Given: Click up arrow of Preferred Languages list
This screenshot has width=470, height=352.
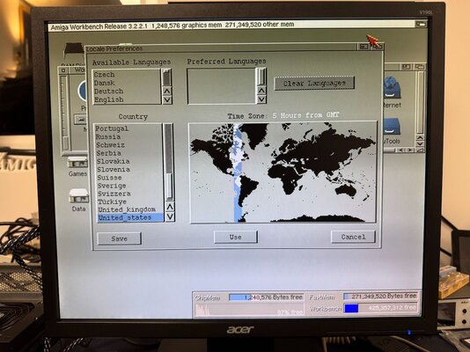Looking at the screenshot, I should coord(261,91).
